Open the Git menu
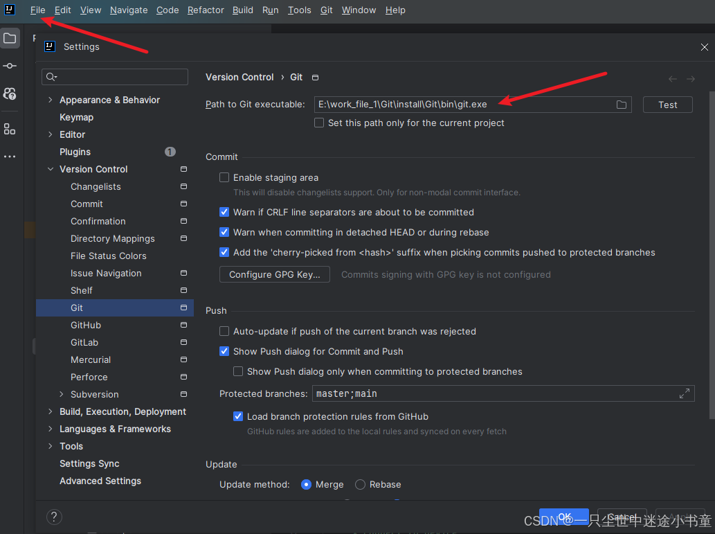Screen dimensions: 715x534 [x=327, y=10]
